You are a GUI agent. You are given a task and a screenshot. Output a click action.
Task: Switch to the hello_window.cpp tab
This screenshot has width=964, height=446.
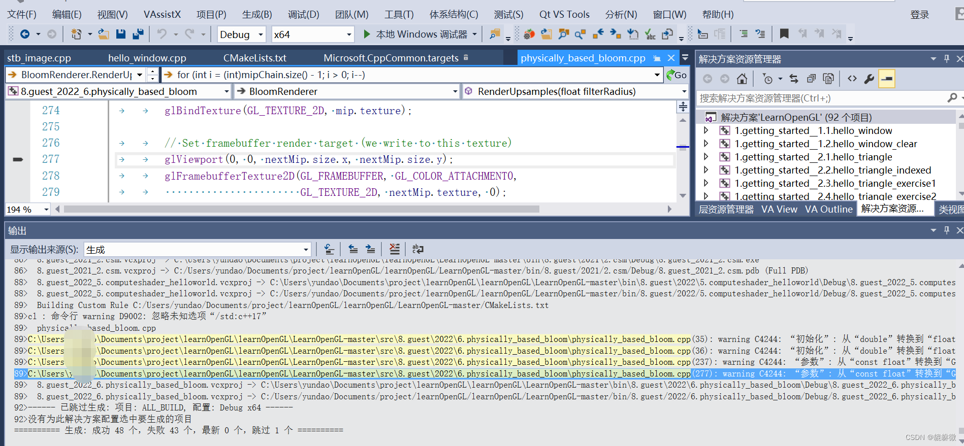coord(147,58)
